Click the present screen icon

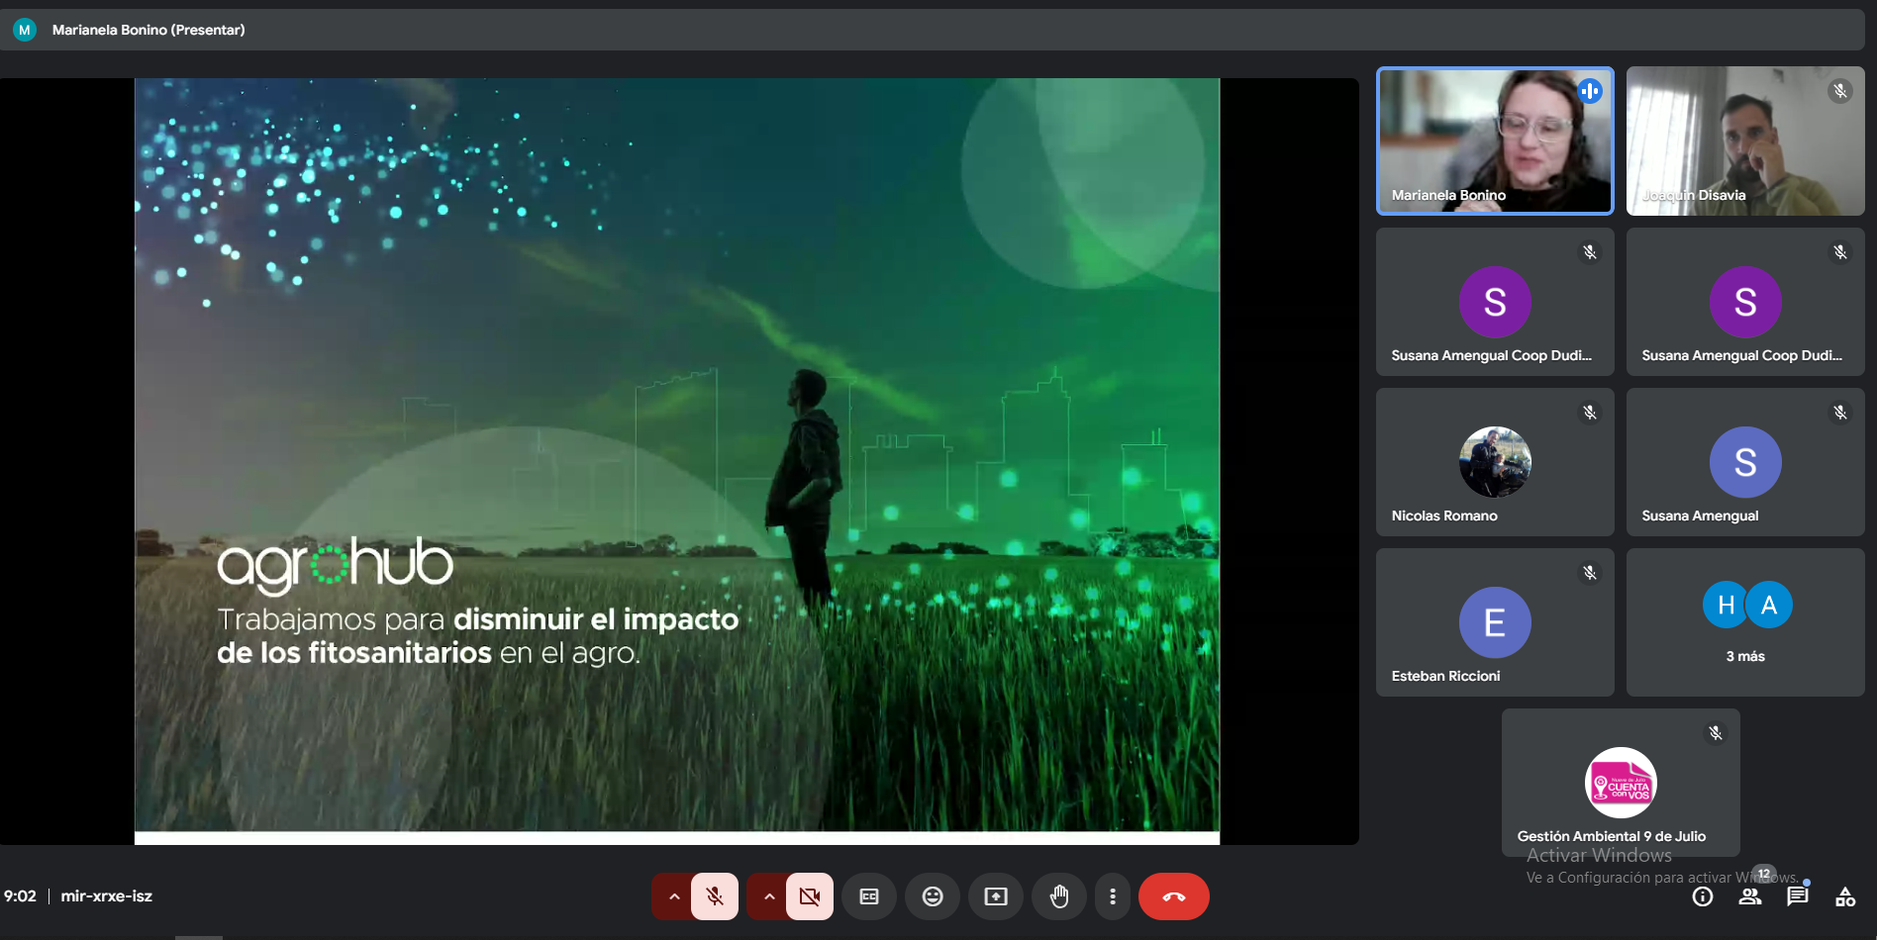[996, 896]
